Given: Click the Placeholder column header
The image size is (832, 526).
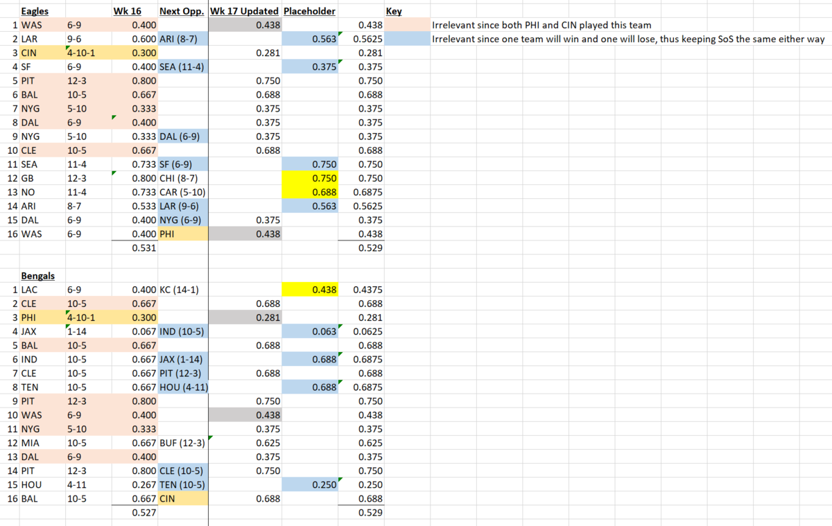Looking at the screenshot, I should click(310, 12).
